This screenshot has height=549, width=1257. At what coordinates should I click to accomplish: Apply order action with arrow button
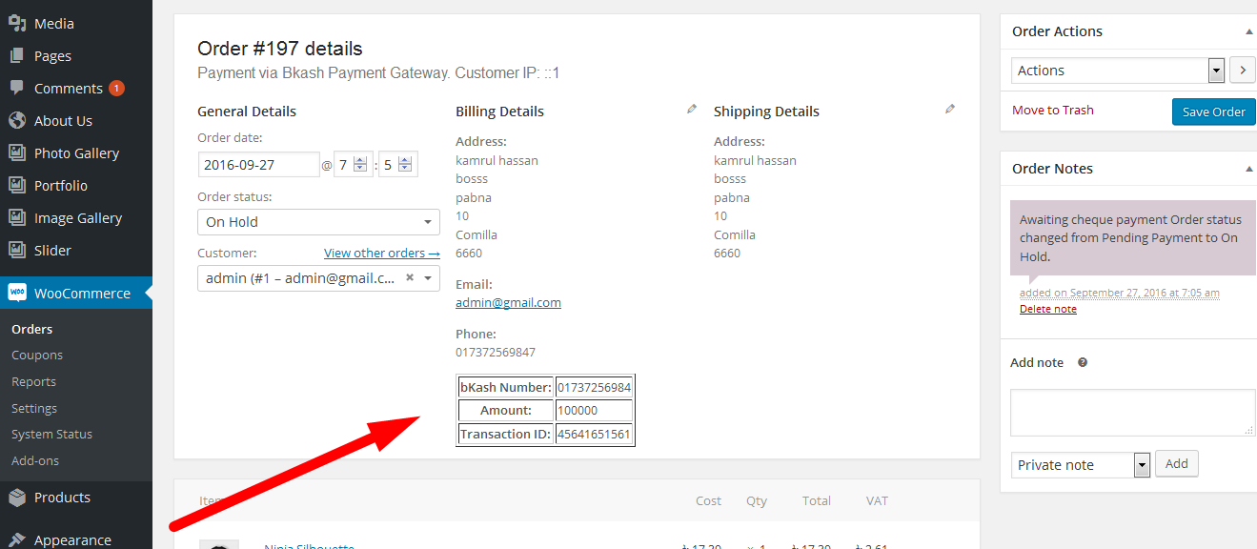click(x=1242, y=70)
